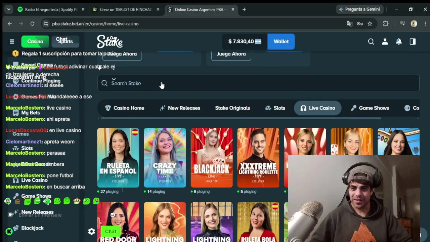Select the Stake Originals category tab
The image size is (430, 242).
coord(232,108)
